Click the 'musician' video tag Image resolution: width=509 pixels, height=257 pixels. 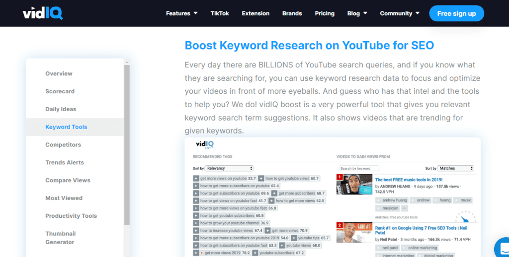tap(387, 208)
